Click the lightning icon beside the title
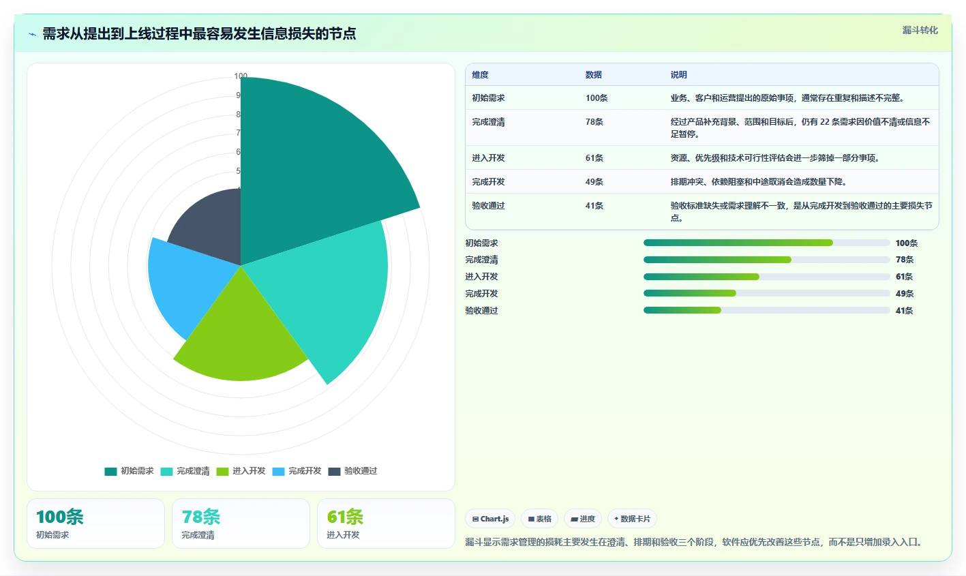The image size is (966, 576). [32, 34]
